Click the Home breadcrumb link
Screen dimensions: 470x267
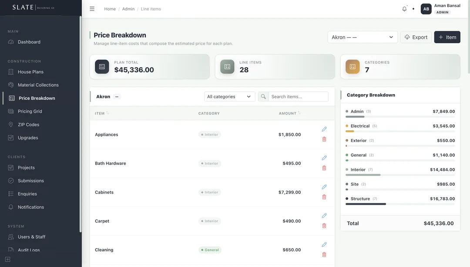coord(110,9)
